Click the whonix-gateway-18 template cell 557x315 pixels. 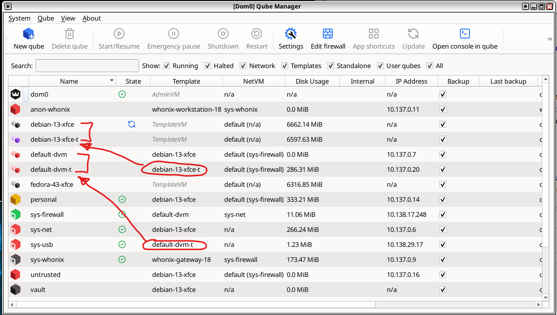[x=182, y=259]
